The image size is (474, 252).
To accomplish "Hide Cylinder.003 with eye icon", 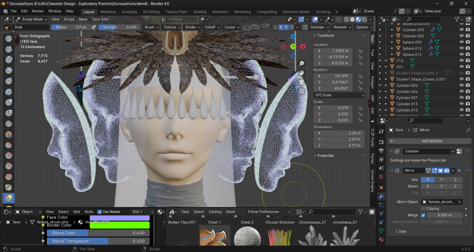I will (462, 30).
